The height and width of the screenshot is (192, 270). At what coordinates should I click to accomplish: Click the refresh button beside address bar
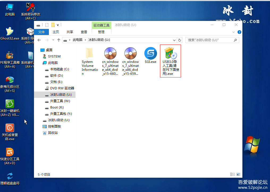point(180,40)
